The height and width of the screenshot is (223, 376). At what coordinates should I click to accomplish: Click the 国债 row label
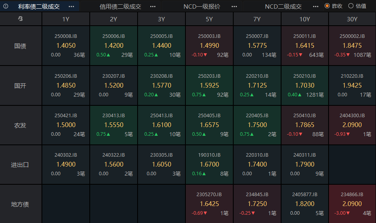click(21, 46)
